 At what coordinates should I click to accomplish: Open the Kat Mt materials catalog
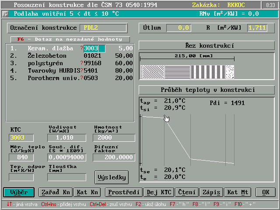click(x=238, y=192)
